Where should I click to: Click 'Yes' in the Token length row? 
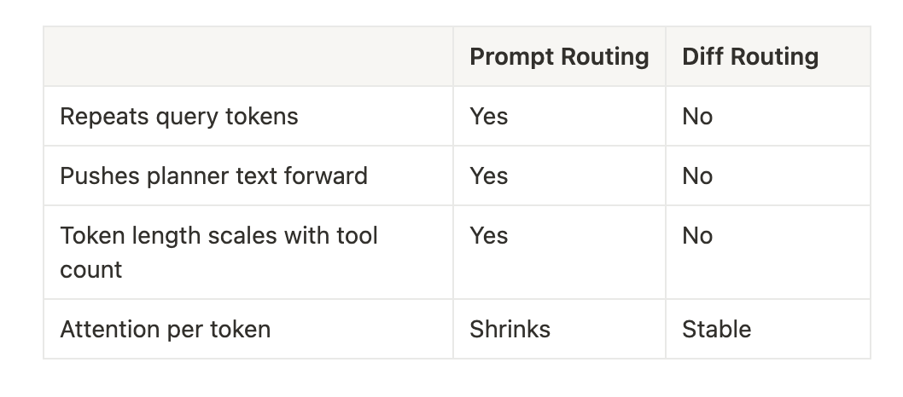click(488, 235)
